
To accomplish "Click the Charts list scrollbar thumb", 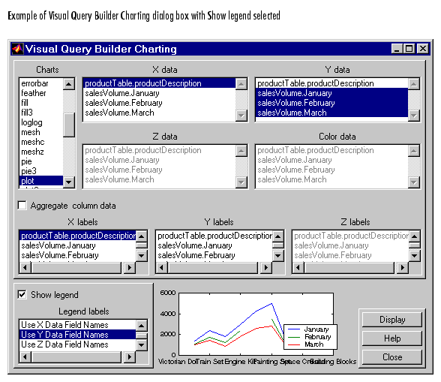I will 69,125.
